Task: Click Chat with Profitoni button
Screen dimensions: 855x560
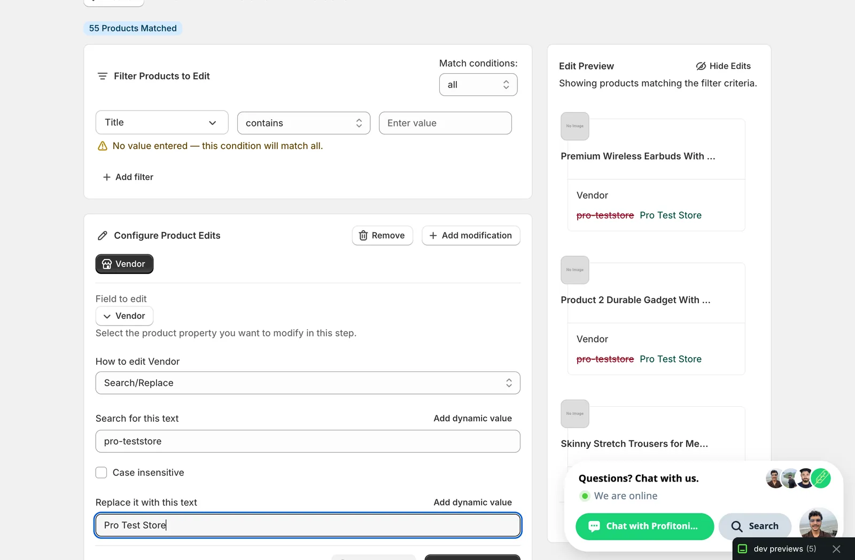Action: (644, 526)
